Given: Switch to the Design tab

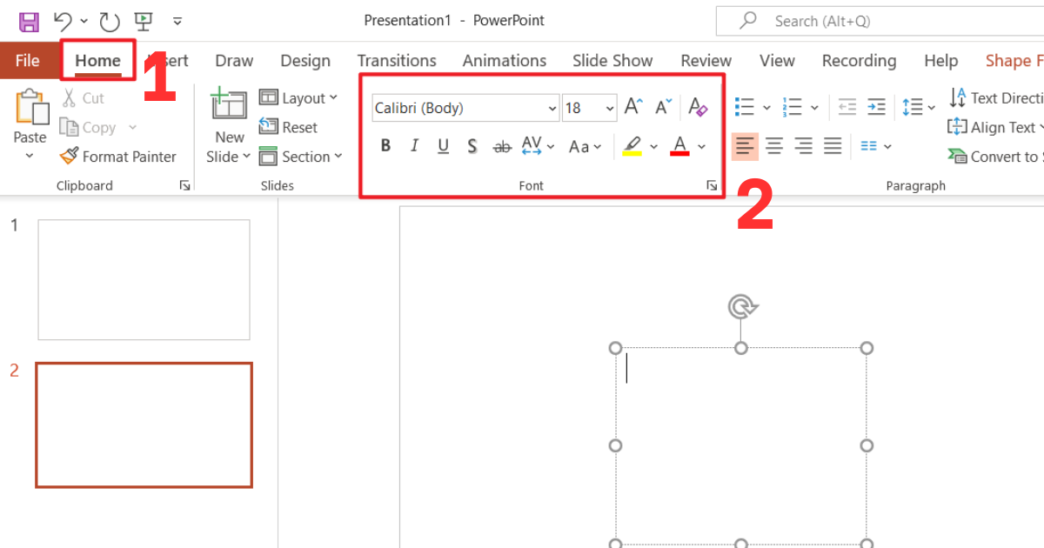Looking at the screenshot, I should click(305, 60).
